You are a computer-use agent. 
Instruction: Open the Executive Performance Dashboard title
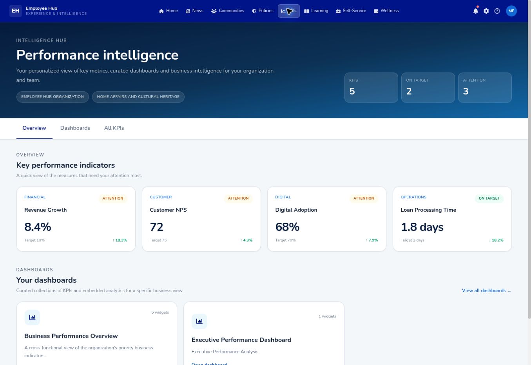click(241, 340)
